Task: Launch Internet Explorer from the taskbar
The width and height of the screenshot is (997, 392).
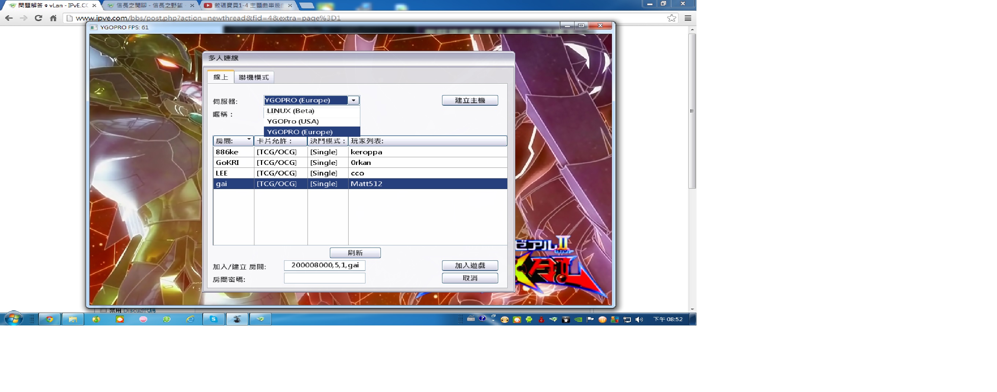Action: (190, 319)
